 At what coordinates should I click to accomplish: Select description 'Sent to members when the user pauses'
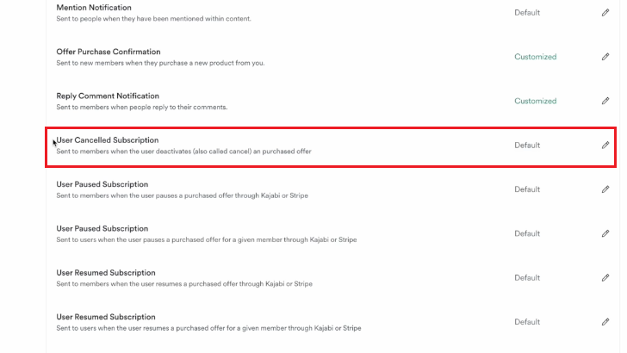click(183, 195)
